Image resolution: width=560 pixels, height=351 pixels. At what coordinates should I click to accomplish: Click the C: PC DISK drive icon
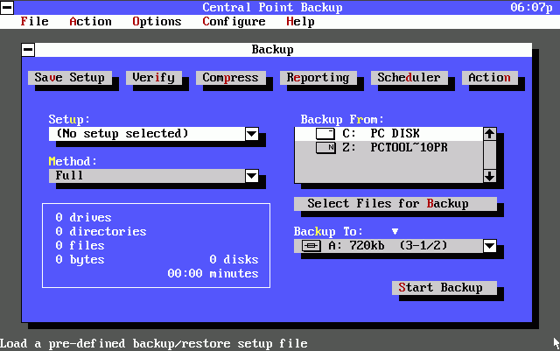(x=325, y=134)
